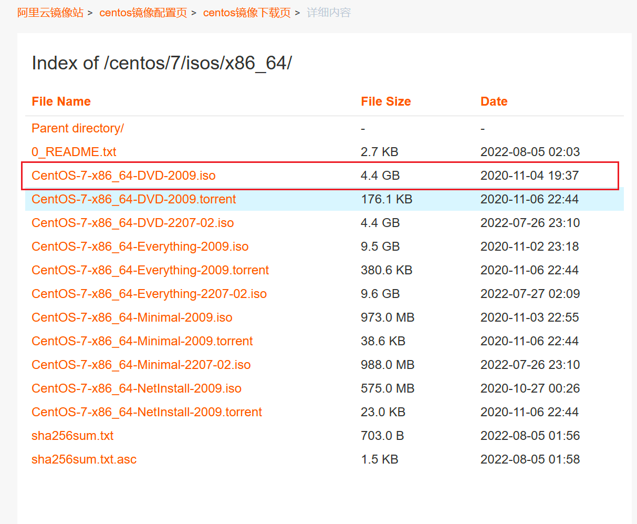Viewport: 637px width, 524px height.
Task: Click the 380.6 KB size cell
Action: coord(387,270)
